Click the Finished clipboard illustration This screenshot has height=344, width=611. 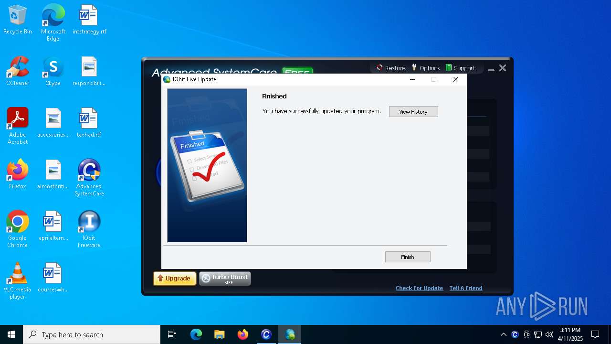(207, 165)
